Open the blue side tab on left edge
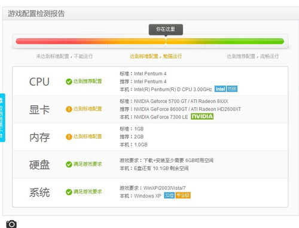The height and width of the screenshot is (228, 299). [x=2, y=117]
